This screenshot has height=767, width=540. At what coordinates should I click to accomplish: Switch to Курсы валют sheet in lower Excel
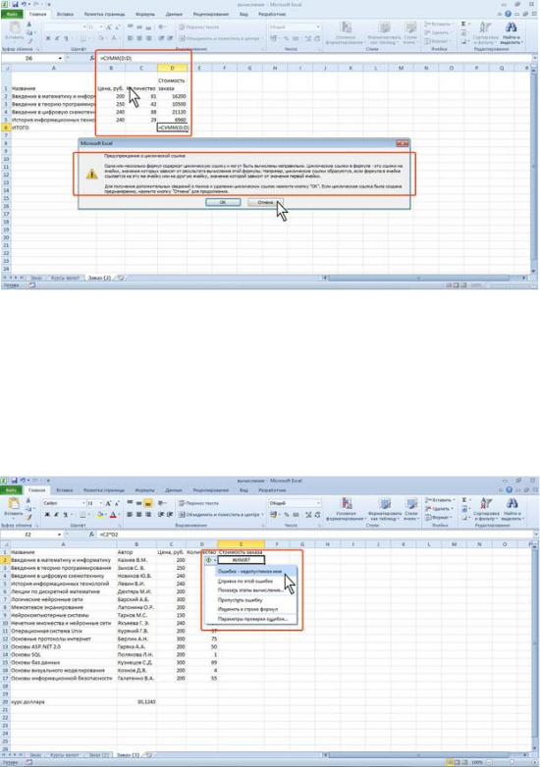[65, 755]
